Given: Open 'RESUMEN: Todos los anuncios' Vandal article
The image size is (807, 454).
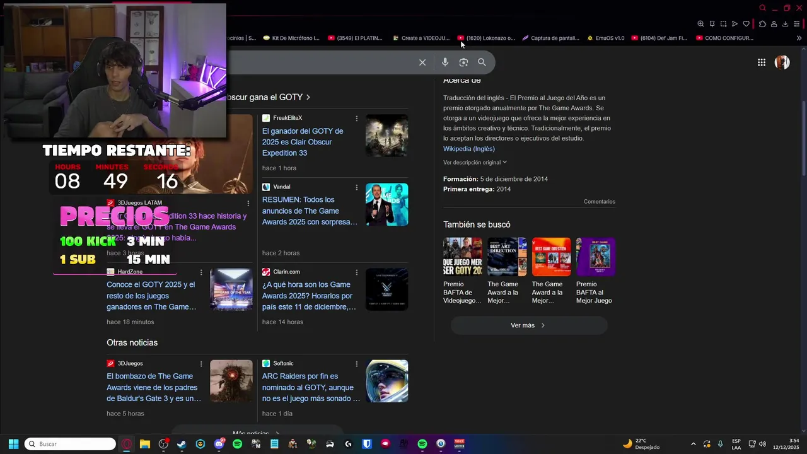Looking at the screenshot, I should tap(310, 211).
